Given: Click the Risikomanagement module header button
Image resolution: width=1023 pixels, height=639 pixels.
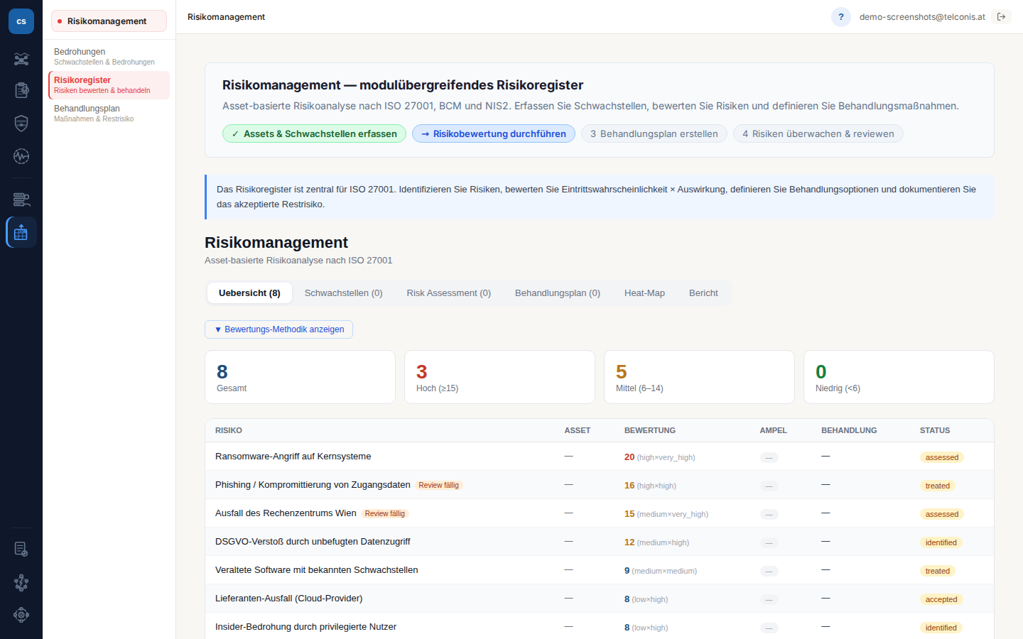Looking at the screenshot, I should pos(109,21).
